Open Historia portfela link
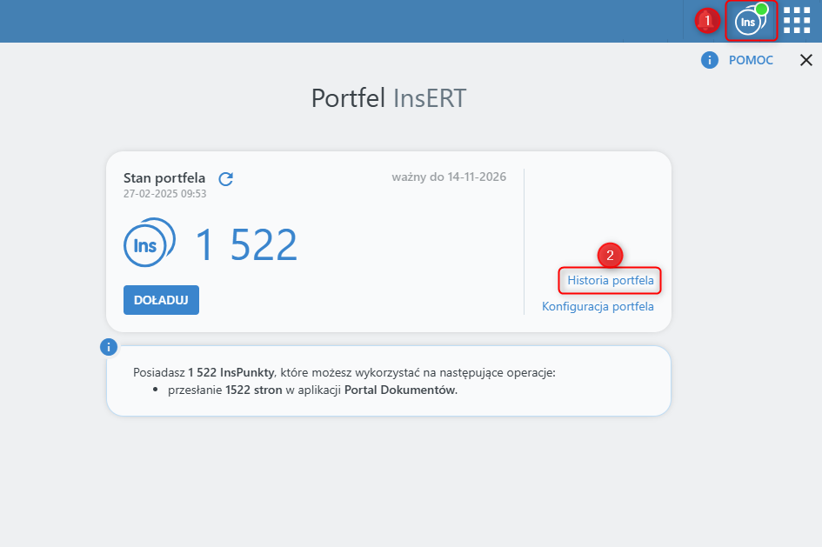 (x=611, y=280)
